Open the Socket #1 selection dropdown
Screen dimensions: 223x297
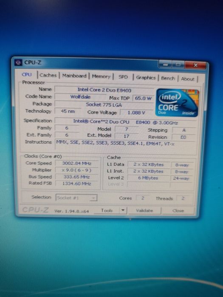[76, 198]
